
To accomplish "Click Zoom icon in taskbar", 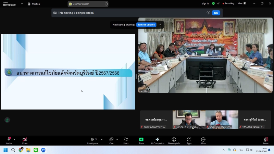I will coord(43,150).
